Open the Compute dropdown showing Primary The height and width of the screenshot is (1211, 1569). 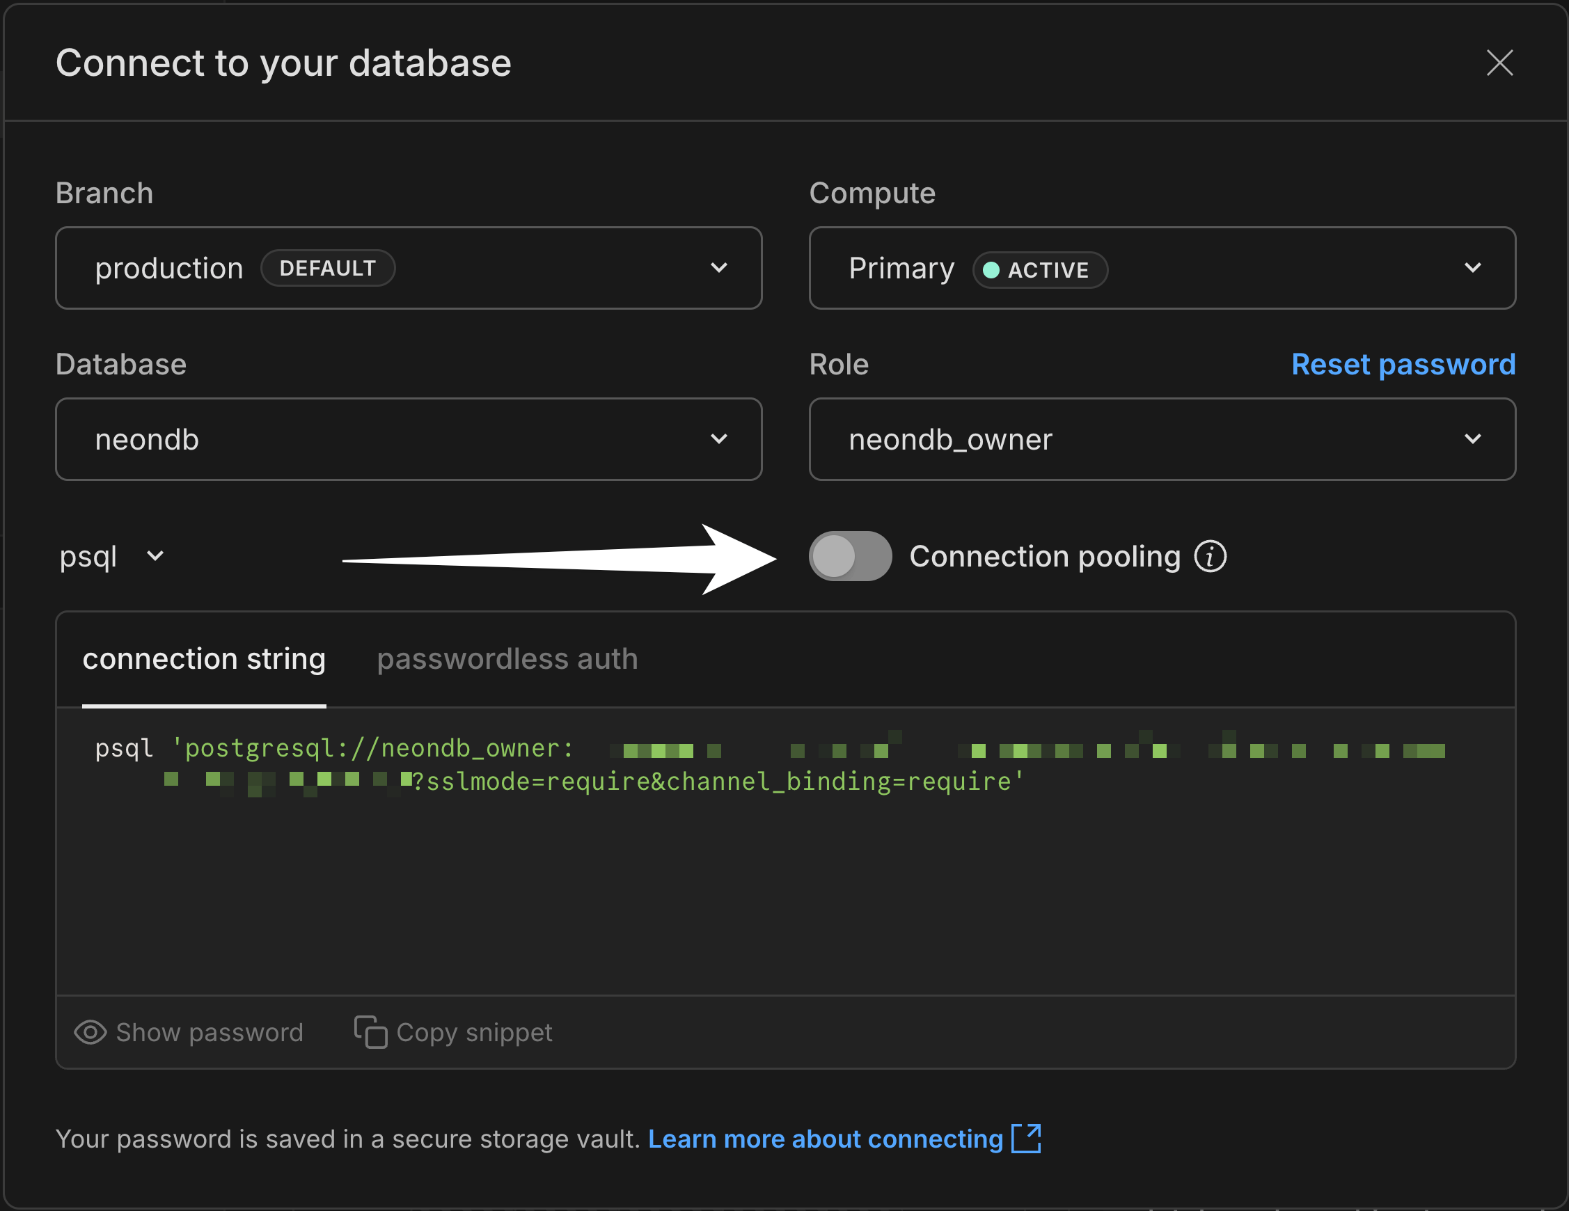1162,268
